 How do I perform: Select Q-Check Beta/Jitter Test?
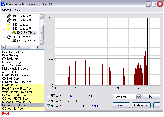click(x=23, y=102)
